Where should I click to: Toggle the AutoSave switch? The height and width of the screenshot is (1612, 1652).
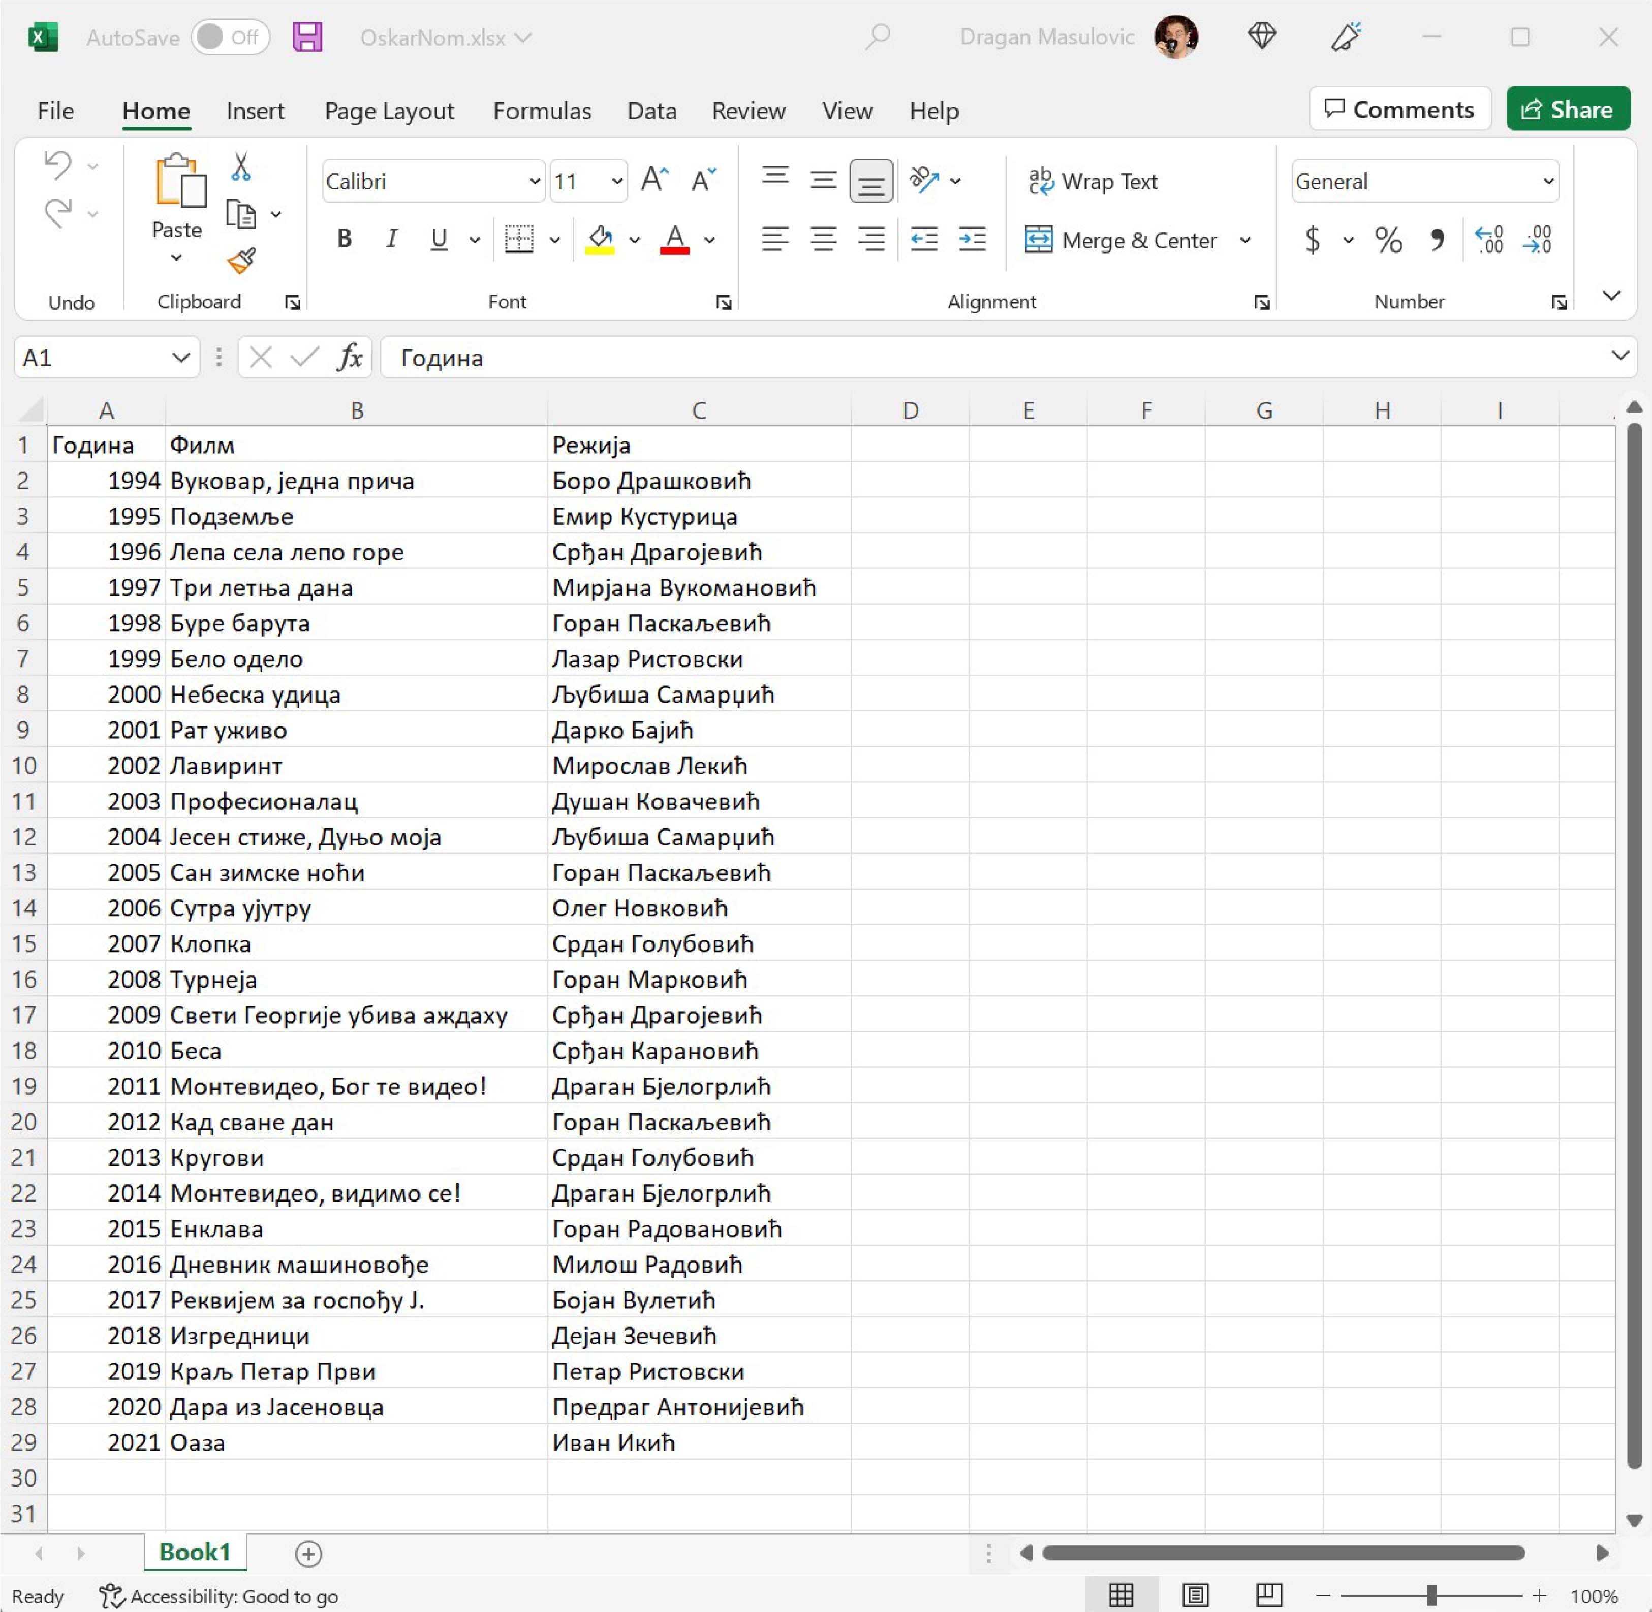point(230,37)
